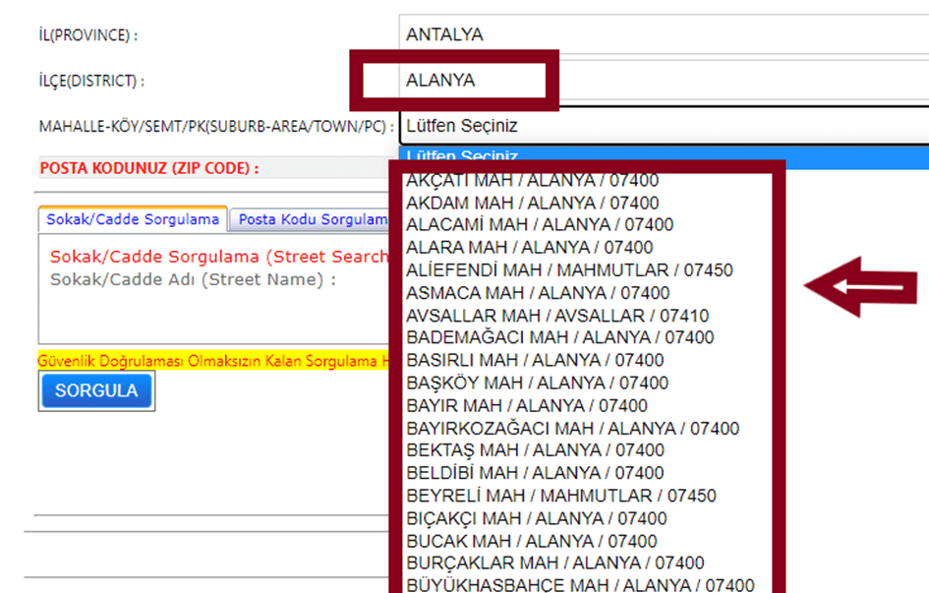
Task: Choose BURÇAKLAR MAH / ALANYA / 07400
Action: tap(554, 563)
